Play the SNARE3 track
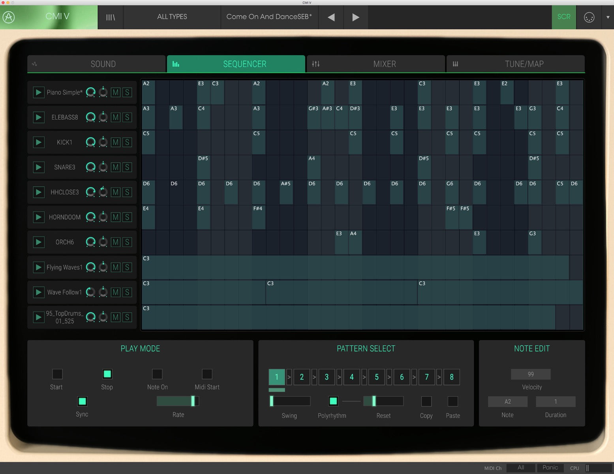The width and height of the screenshot is (614, 474). coord(38,167)
